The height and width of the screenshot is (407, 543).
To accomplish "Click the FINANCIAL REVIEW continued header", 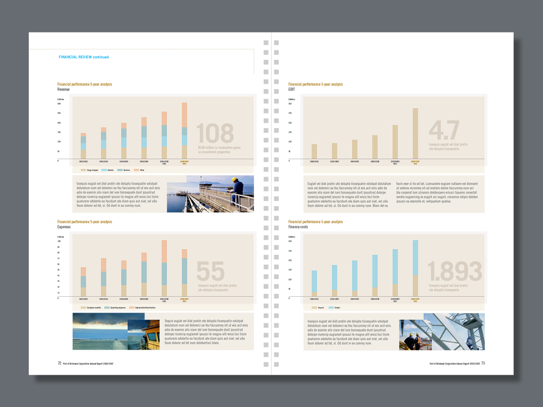I will [x=84, y=57].
